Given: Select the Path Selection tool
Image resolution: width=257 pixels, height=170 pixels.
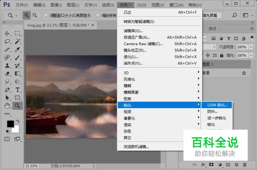Looking at the screenshot, I should 7,97.
